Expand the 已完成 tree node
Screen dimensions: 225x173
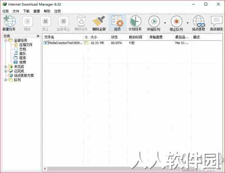(6, 71)
